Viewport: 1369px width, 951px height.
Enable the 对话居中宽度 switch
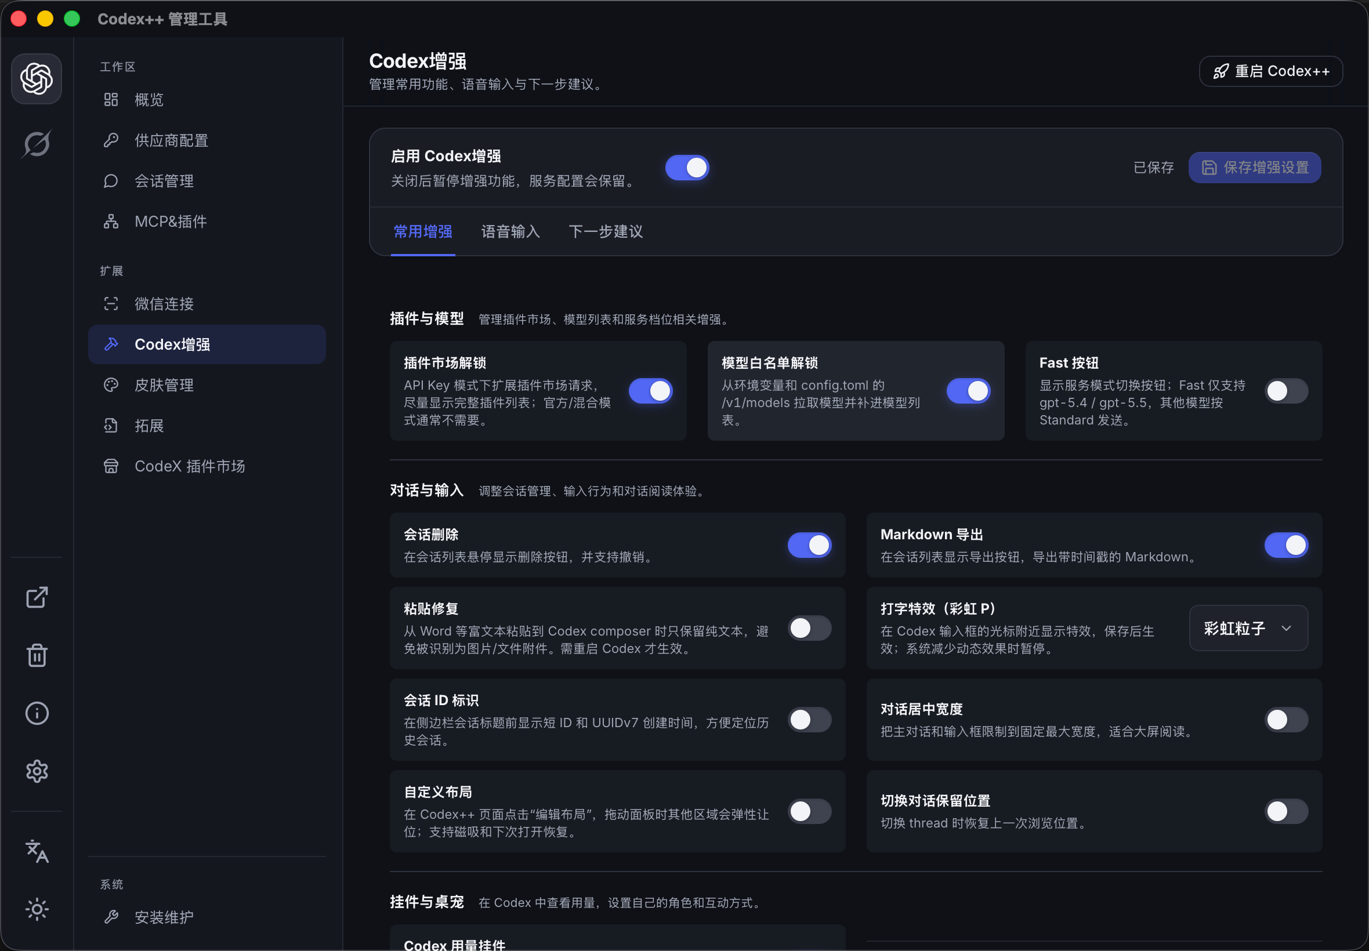1286,720
